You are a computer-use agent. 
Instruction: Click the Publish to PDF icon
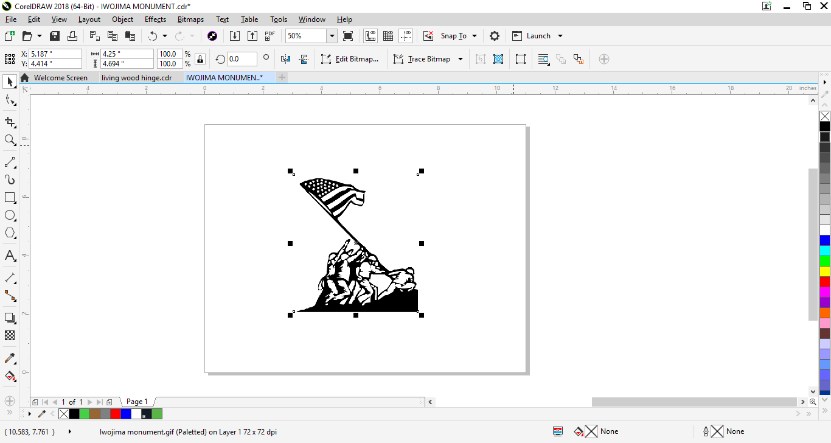[270, 36]
